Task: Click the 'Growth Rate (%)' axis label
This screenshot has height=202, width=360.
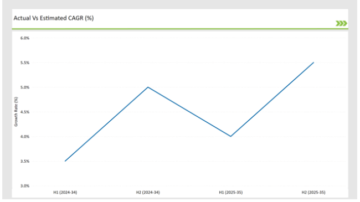Action: pyautogui.click(x=16, y=112)
